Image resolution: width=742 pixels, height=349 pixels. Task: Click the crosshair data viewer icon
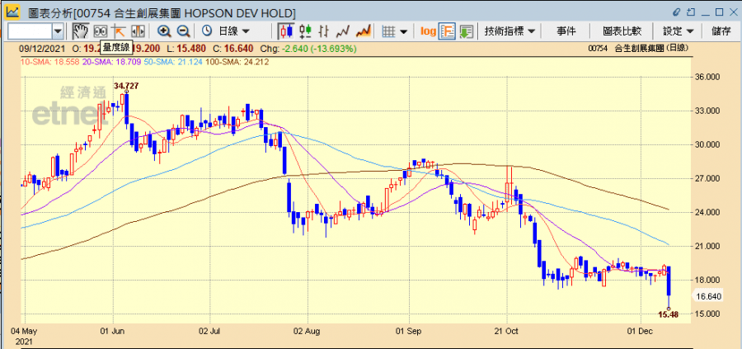pyautogui.click(x=101, y=31)
